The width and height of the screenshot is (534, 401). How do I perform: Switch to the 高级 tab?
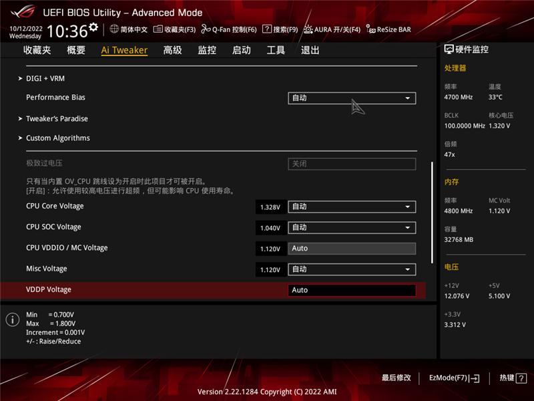172,50
